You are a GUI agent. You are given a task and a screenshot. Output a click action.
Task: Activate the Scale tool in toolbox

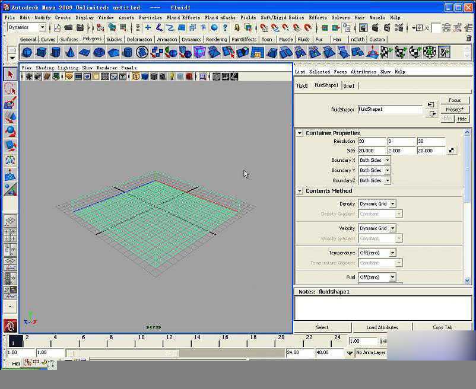point(10,146)
